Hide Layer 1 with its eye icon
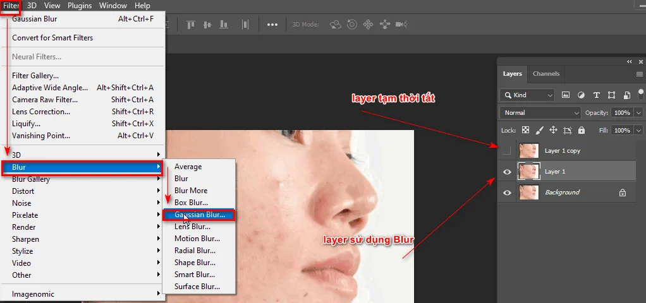This screenshot has height=303, width=646. pyautogui.click(x=507, y=172)
